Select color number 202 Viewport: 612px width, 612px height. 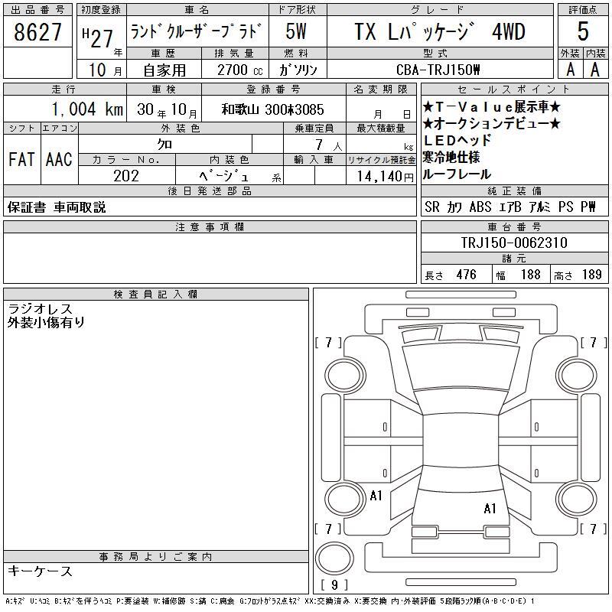[x=126, y=176]
